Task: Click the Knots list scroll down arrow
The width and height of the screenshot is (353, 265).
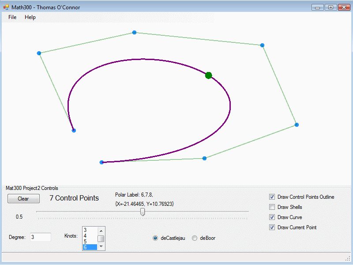Action: click(101, 246)
